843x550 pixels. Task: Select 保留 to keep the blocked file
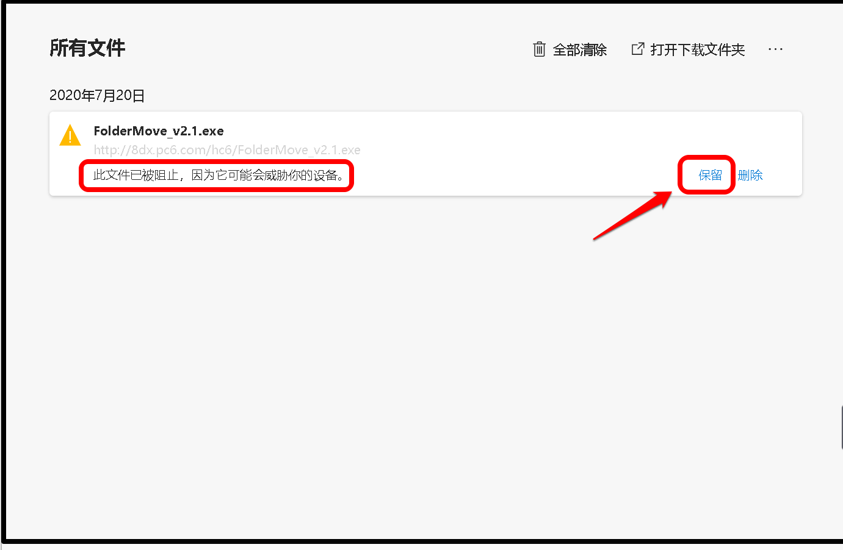pos(710,176)
